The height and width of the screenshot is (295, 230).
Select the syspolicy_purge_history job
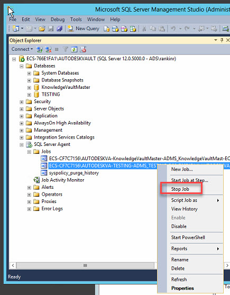(x=74, y=173)
